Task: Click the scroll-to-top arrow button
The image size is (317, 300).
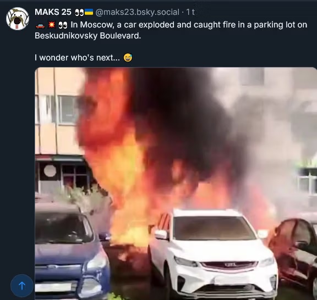Action: click(x=22, y=286)
